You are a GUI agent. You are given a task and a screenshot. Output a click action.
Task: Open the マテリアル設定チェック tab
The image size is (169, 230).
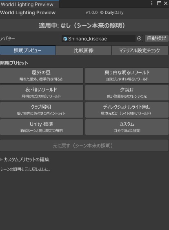[x=140, y=50]
